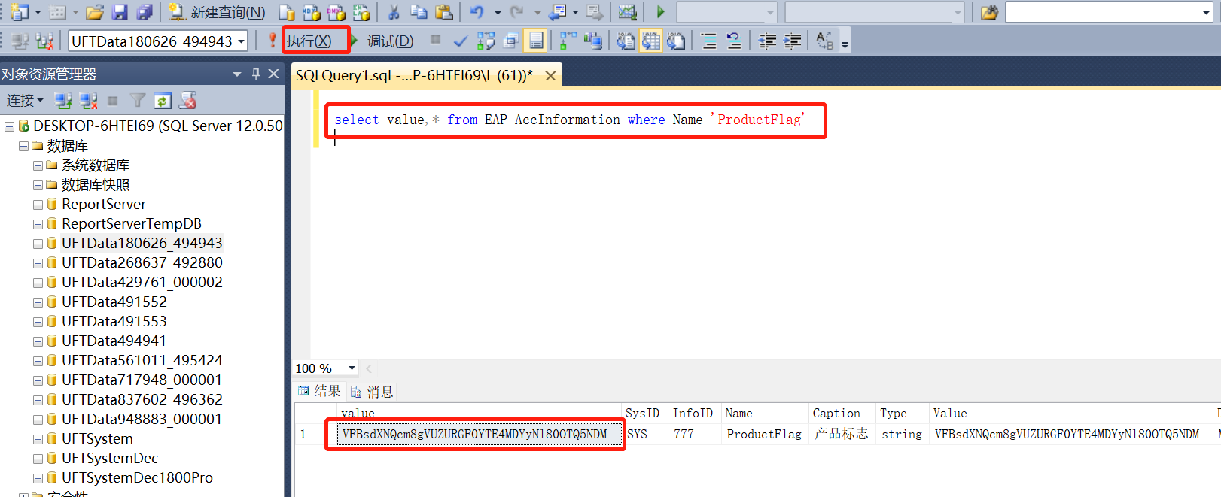
Task: Click the Debug (调试) button
Action: tap(388, 41)
